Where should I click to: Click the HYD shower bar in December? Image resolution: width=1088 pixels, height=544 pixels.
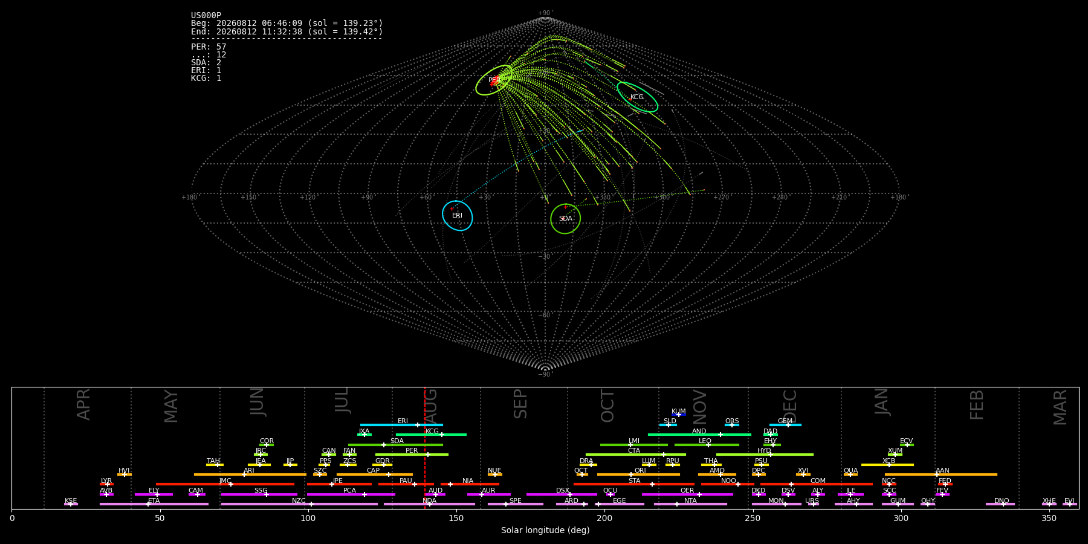pyautogui.click(x=765, y=455)
